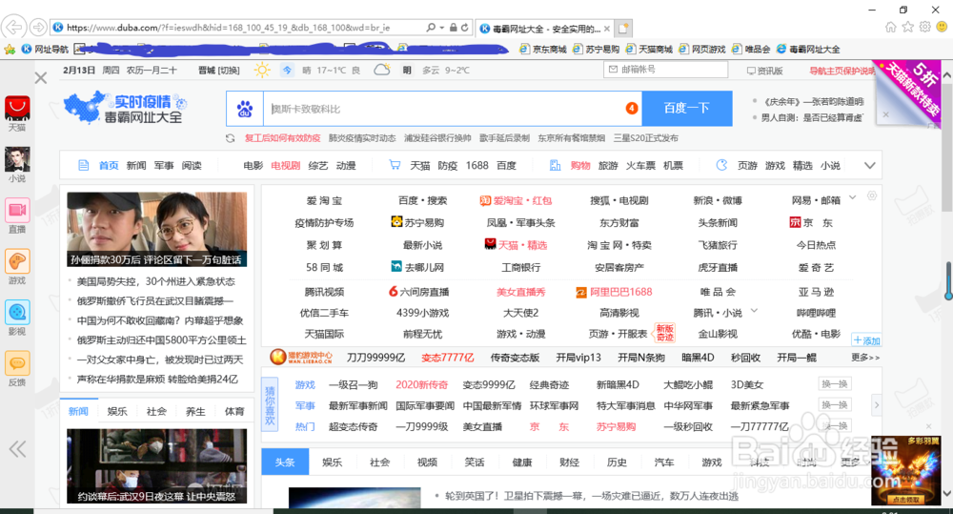Click the shopping cart icon before 天猫
This screenshot has width=953, height=514.
(395, 165)
